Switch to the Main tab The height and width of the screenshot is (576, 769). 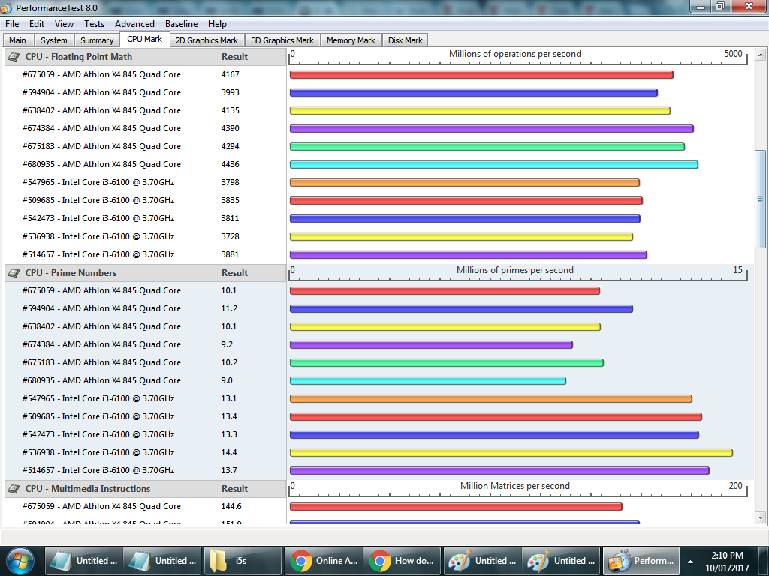click(18, 40)
